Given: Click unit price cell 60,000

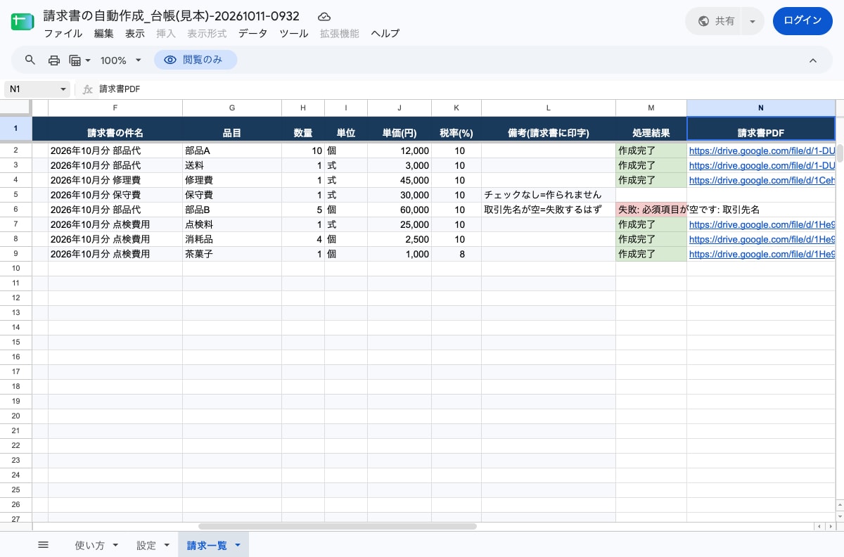Looking at the screenshot, I should (x=399, y=210).
